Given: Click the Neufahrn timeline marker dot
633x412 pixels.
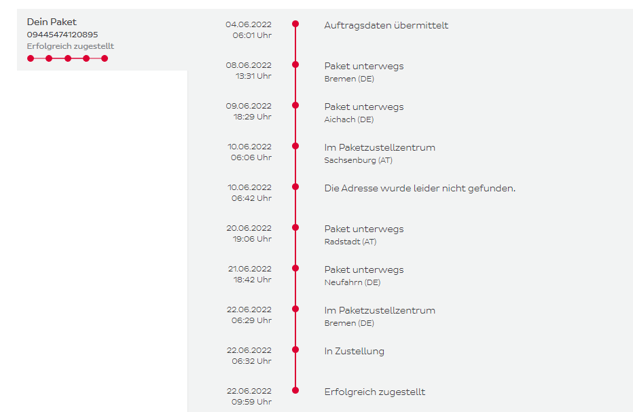Looking at the screenshot, I should (295, 268).
